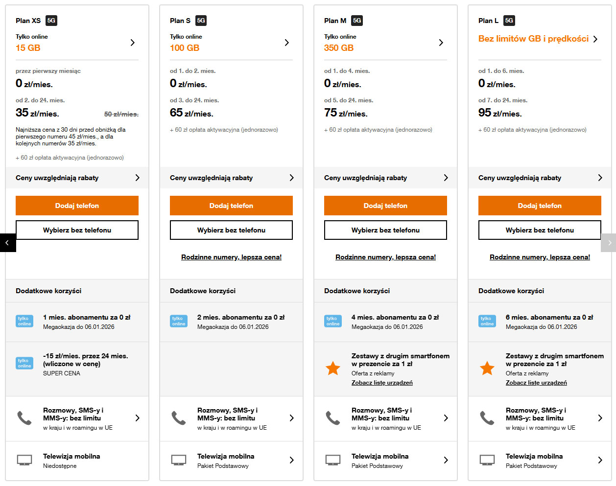Click 'Bez limitów GB i prędkości' heading in Plan L
The height and width of the screenshot is (486, 616).
[x=533, y=39]
